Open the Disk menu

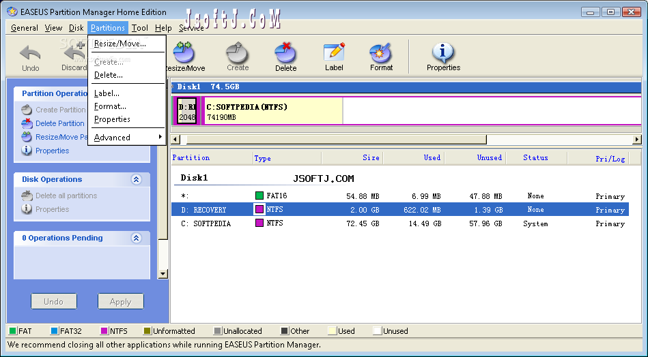[76, 28]
